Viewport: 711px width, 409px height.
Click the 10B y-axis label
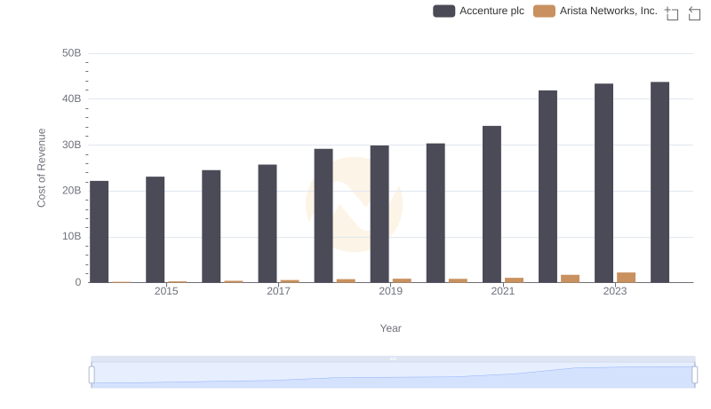(x=72, y=236)
